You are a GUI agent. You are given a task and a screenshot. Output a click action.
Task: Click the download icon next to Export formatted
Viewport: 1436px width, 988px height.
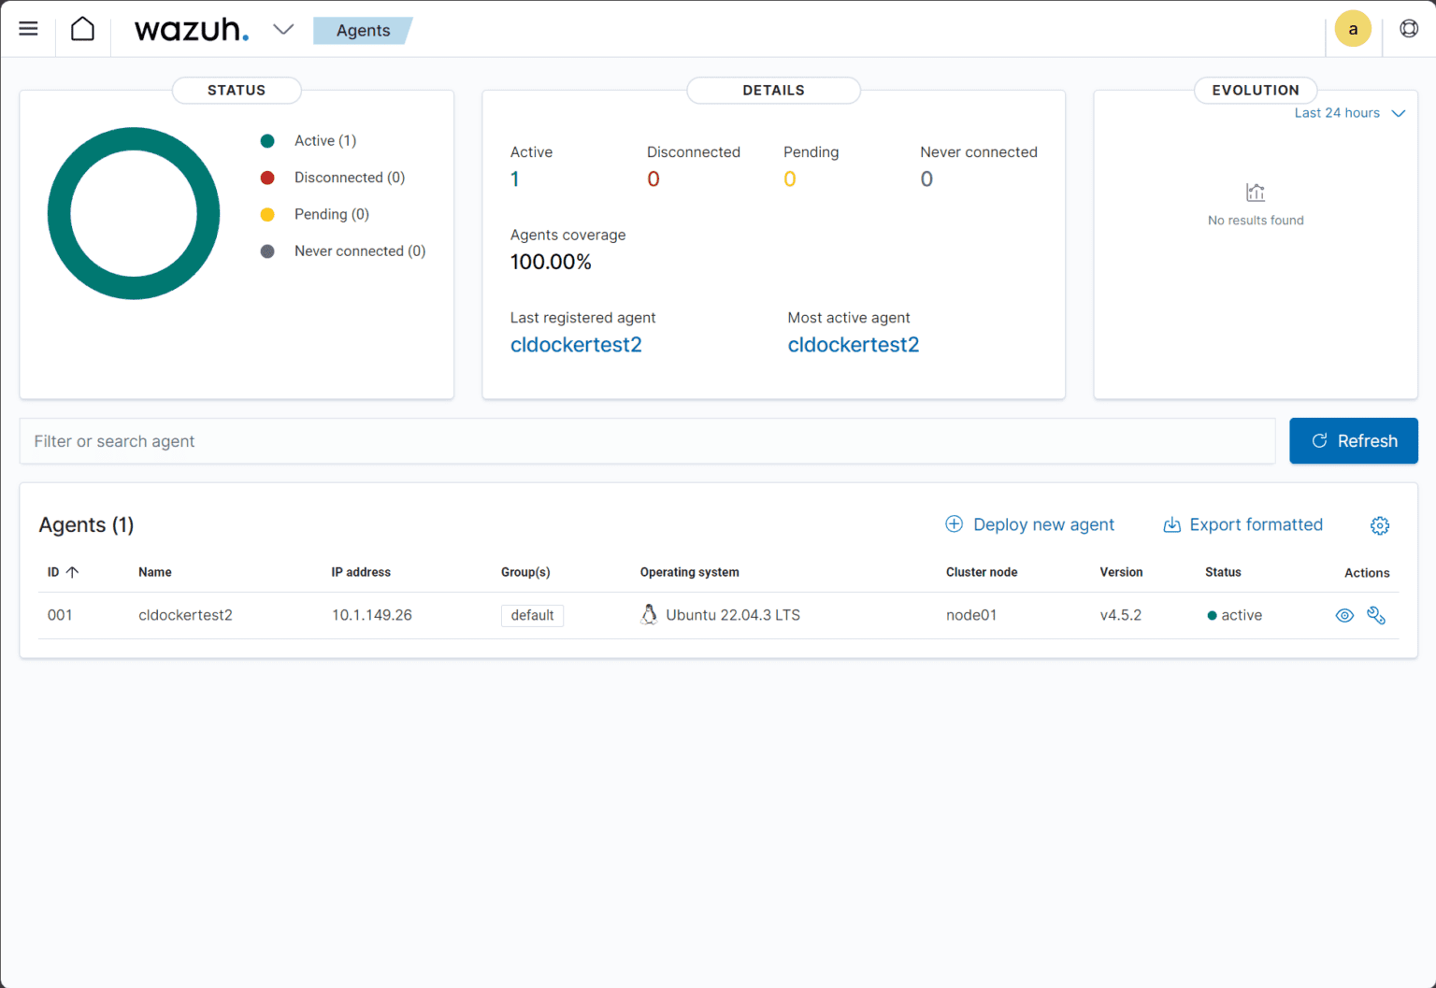coord(1172,524)
